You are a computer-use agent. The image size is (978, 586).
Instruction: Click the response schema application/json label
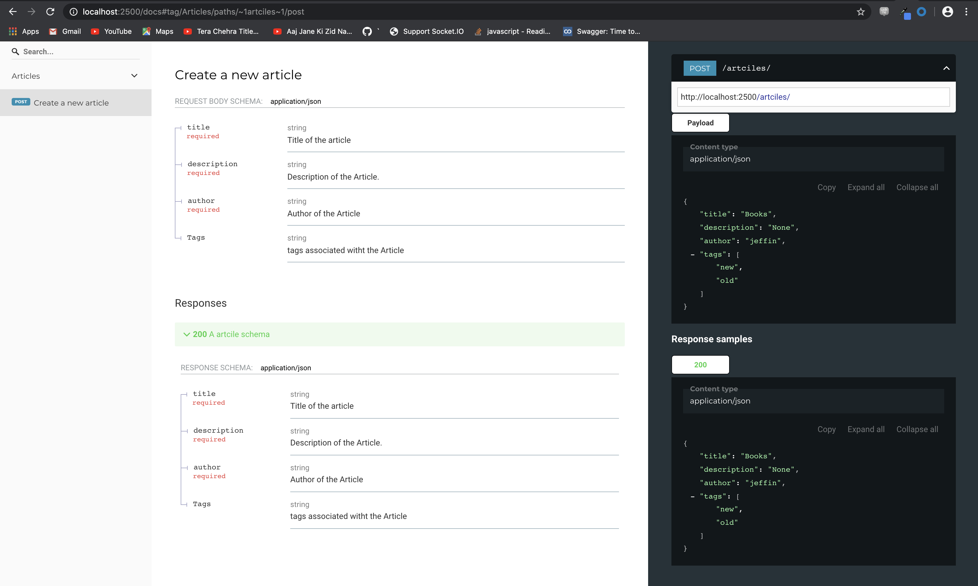pyautogui.click(x=286, y=368)
